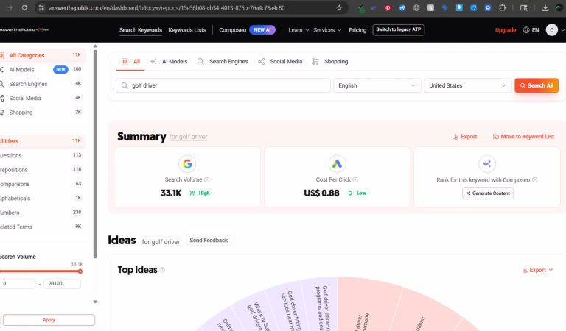Show info tooltip next to Cost Per Click

click(355, 179)
